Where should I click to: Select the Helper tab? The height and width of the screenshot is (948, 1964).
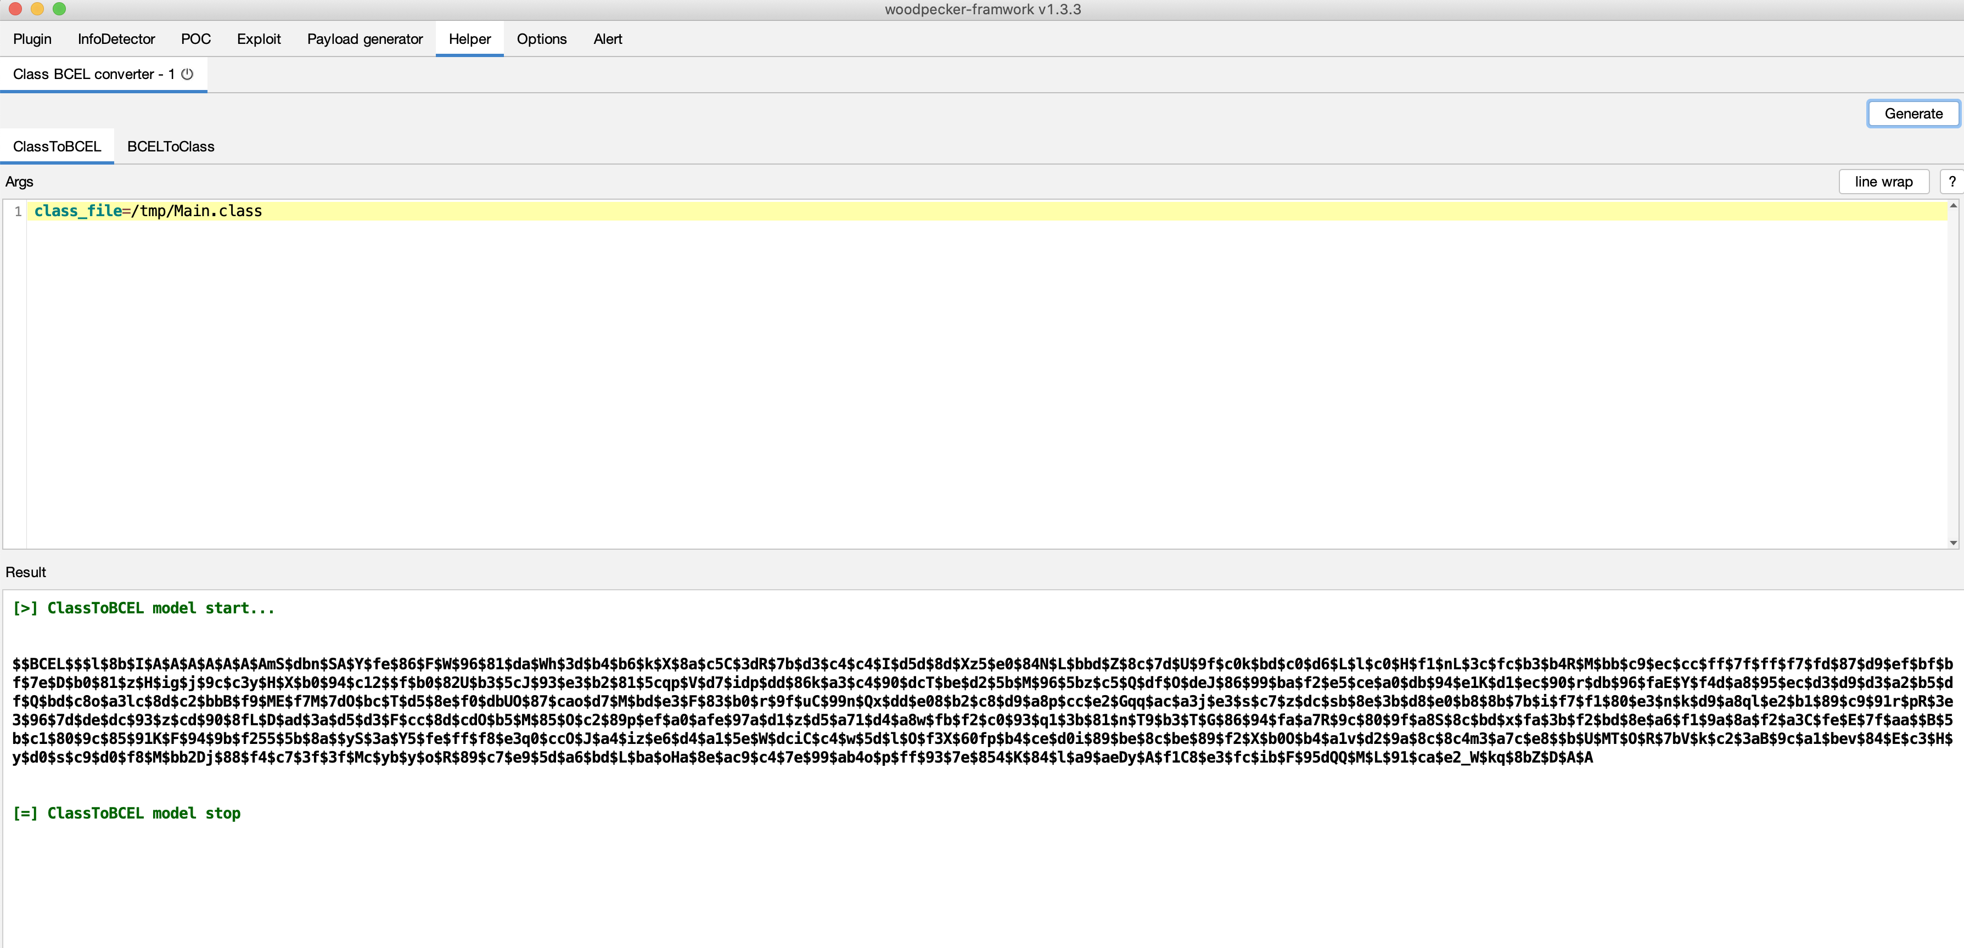tap(470, 39)
